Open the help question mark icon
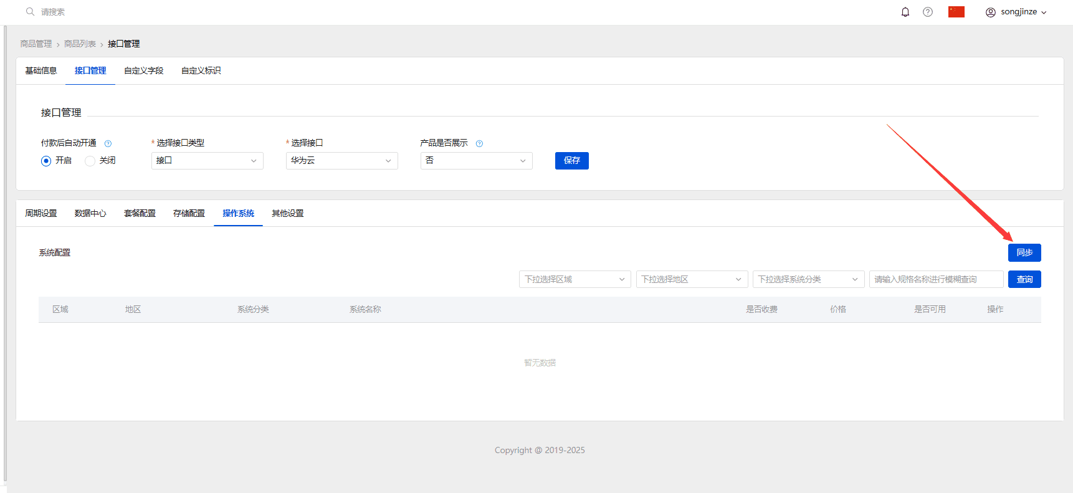 tap(928, 12)
